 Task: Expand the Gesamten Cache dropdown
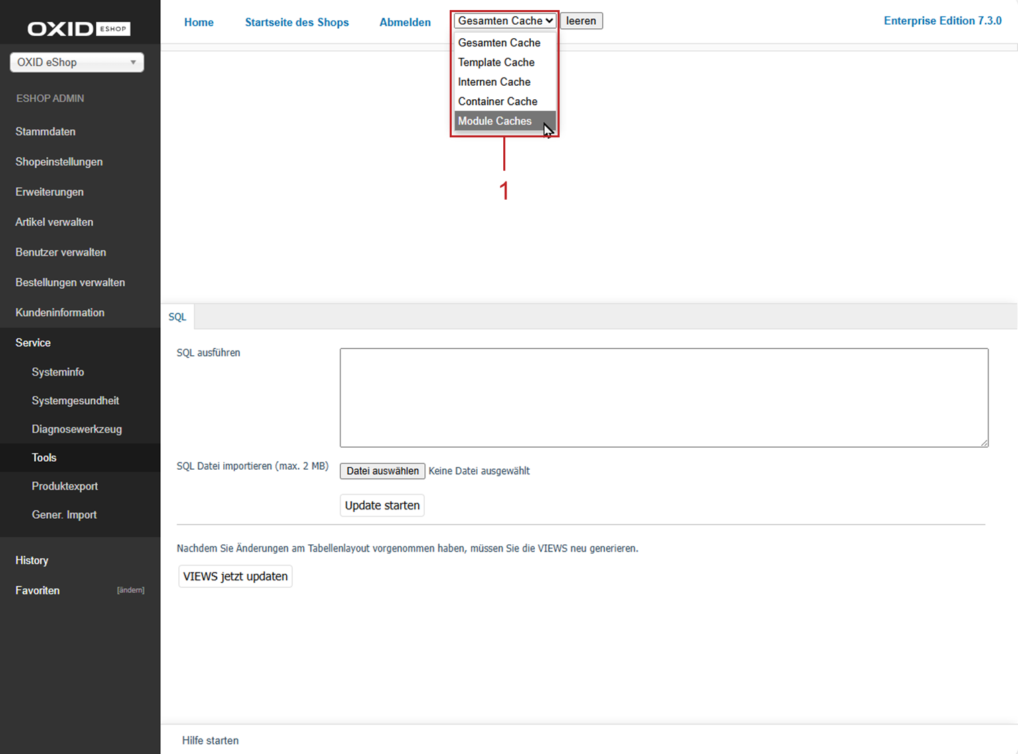click(x=505, y=21)
